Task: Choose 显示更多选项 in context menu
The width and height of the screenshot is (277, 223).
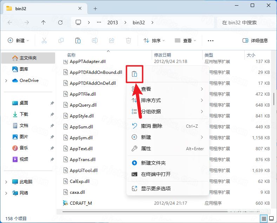Action: 168,189
